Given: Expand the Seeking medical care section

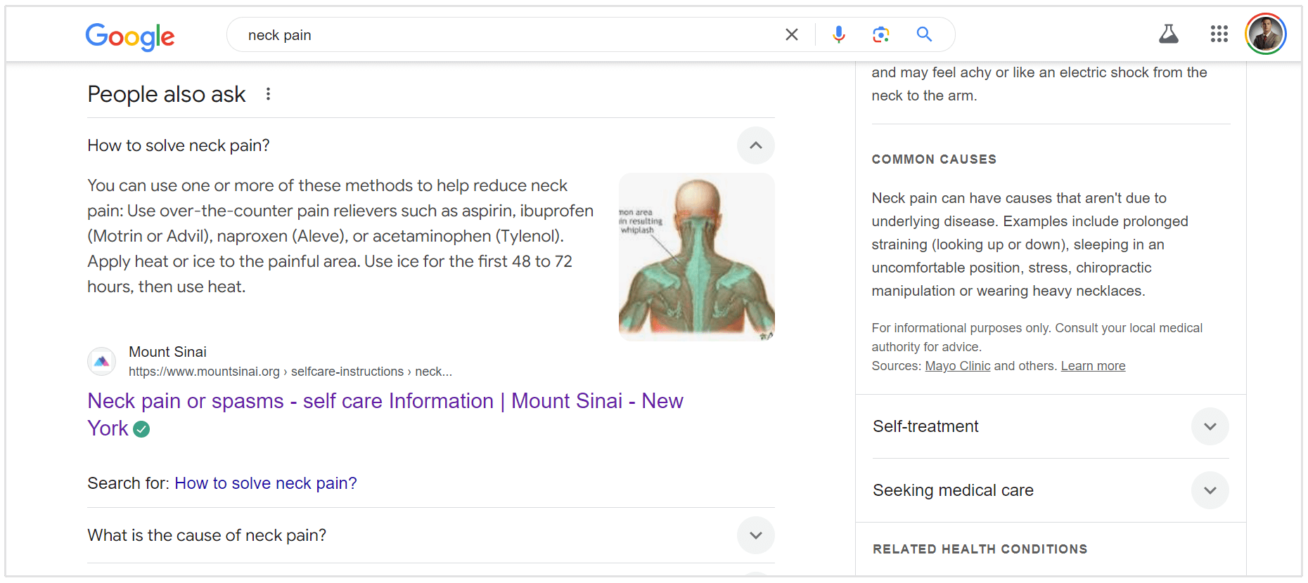Looking at the screenshot, I should (1210, 490).
